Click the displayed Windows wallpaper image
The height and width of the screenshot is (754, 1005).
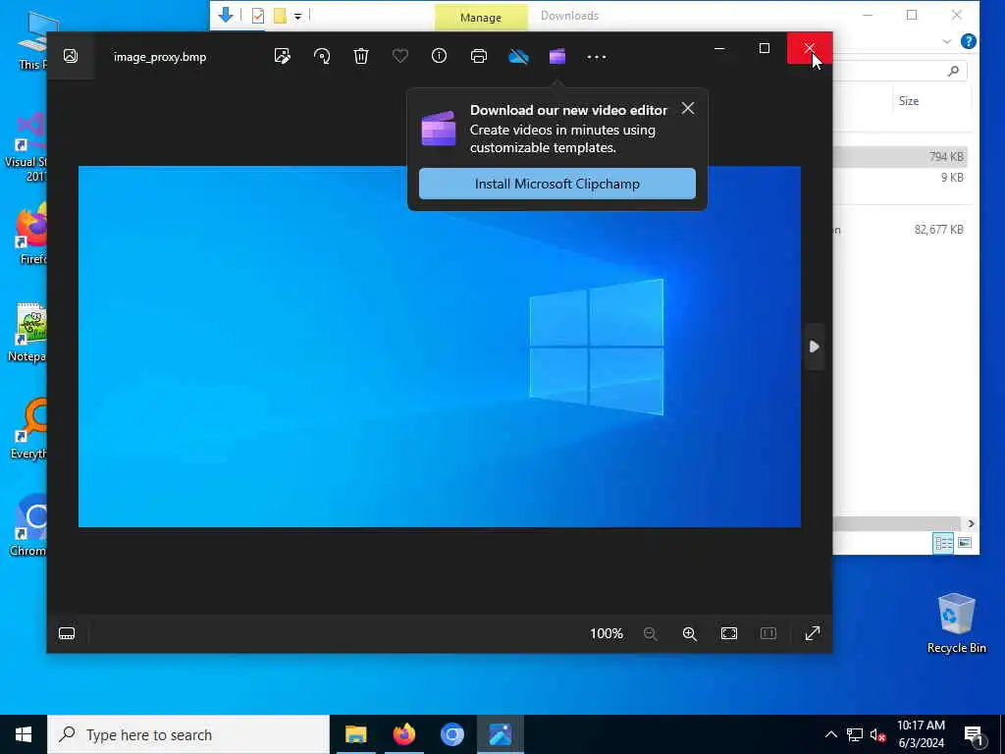tap(439, 347)
